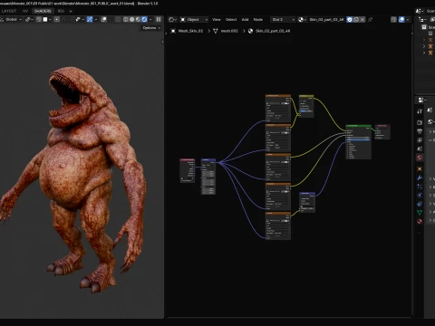The width and height of the screenshot is (435, 326).
Task: Open the node editor Select menu
Action: point(231,20)
